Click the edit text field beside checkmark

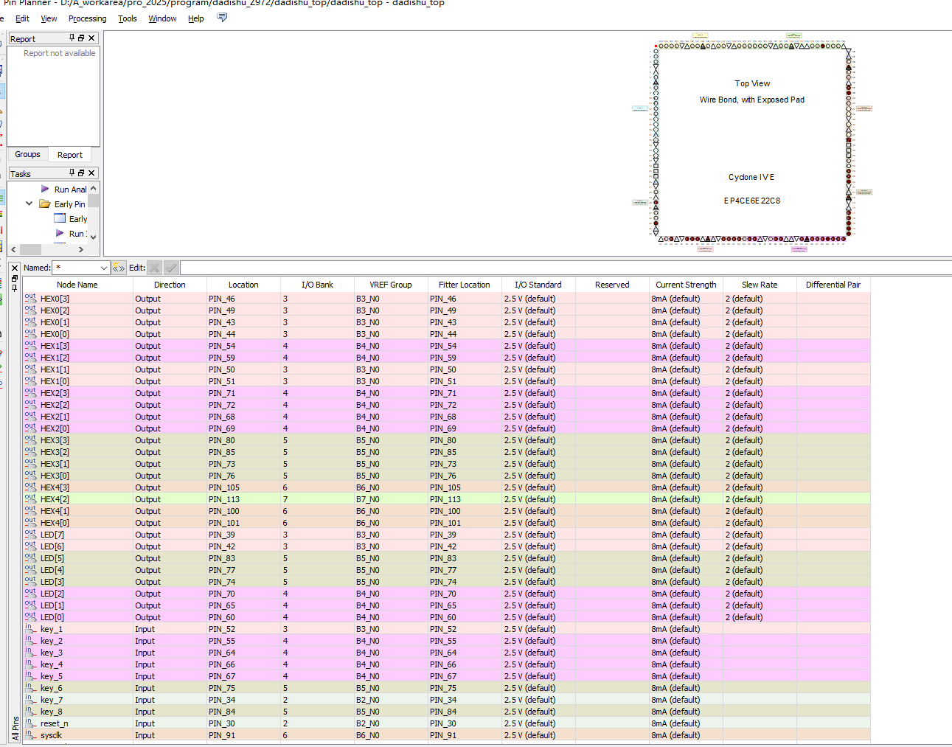[x=566, y=268]
